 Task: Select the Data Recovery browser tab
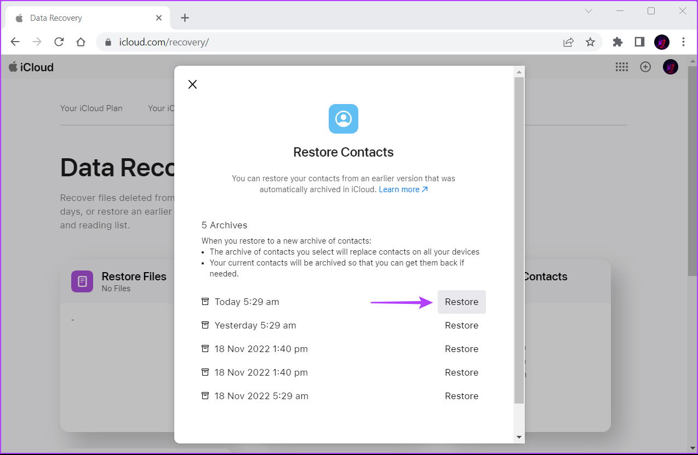click(x=88, y=18)
